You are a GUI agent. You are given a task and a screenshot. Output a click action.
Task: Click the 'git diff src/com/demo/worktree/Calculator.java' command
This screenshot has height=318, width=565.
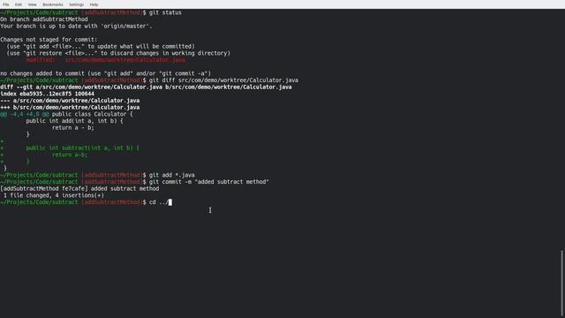[223, 80]
